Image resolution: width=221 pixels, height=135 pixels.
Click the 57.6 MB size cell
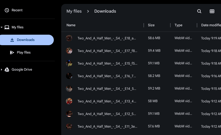(154, 126)
